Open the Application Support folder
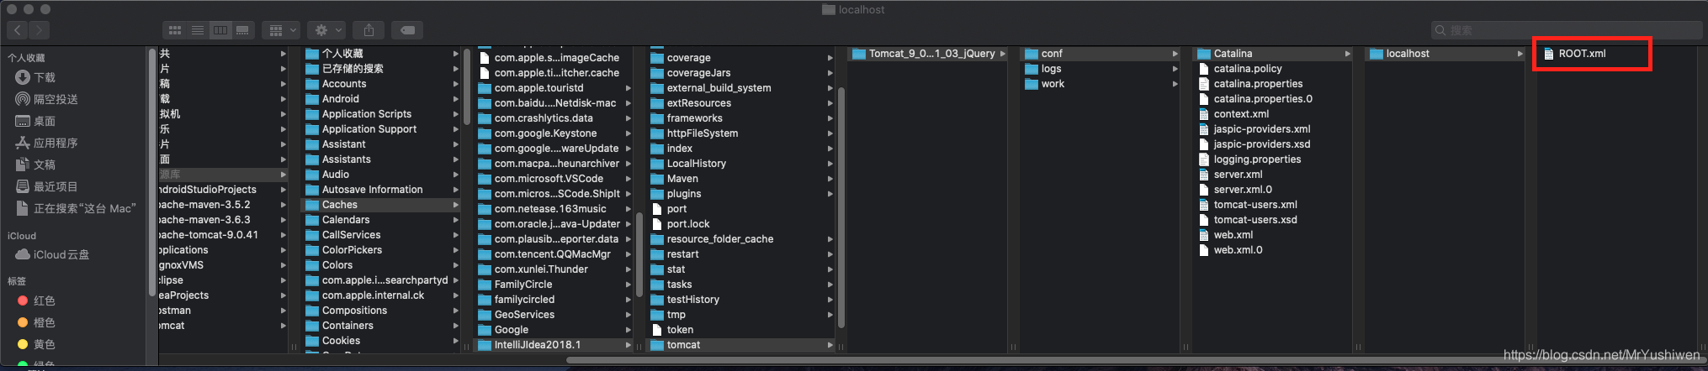Image resolution: width=1708 pixels, height=371 pixels. pyautogui.click(x=369, y=129)
